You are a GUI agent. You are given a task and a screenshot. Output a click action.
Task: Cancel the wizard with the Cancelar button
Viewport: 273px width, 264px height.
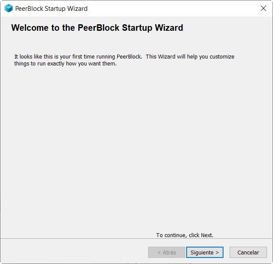click(x=248, y=252)
